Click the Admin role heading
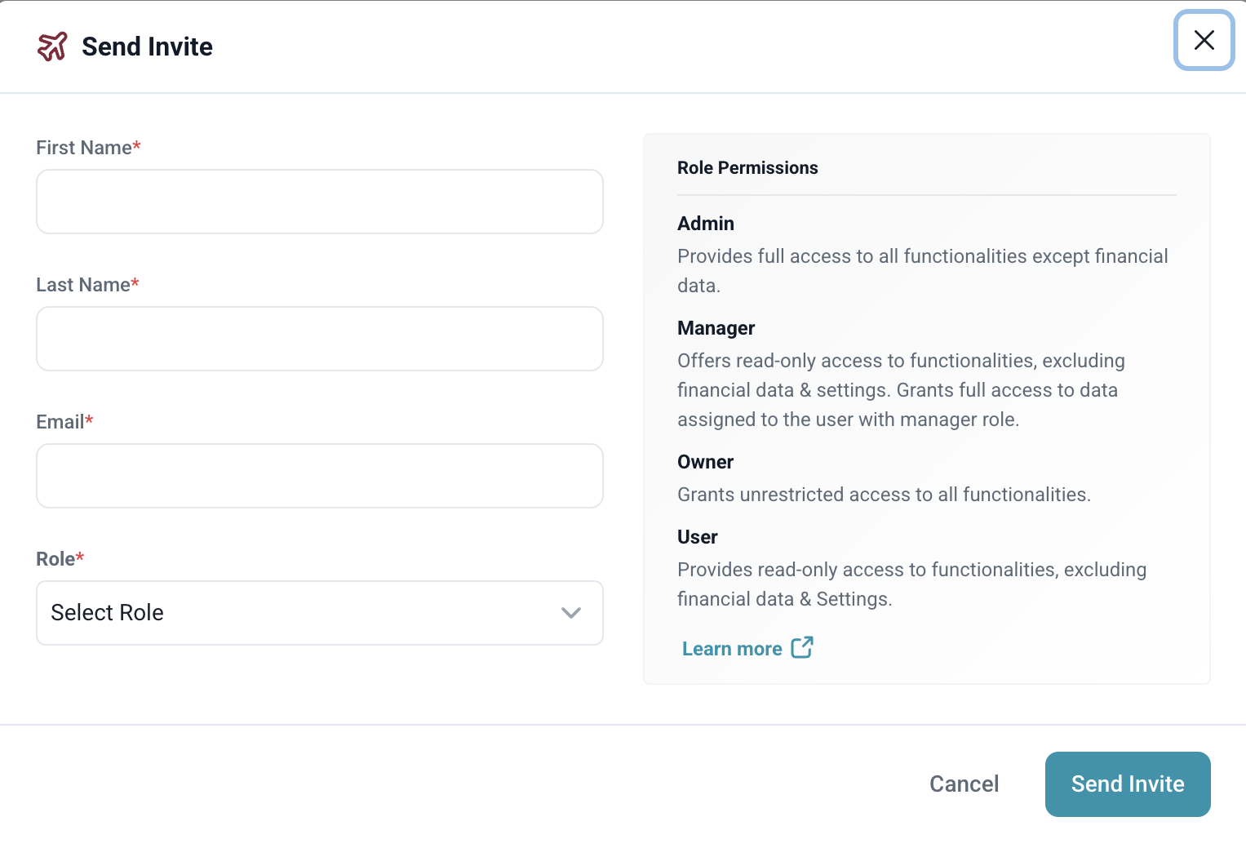The width and height of the screenshot is (1246, 848). pos(706,224)
